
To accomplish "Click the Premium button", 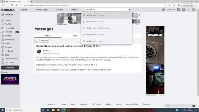I will [x=10, y=68].
